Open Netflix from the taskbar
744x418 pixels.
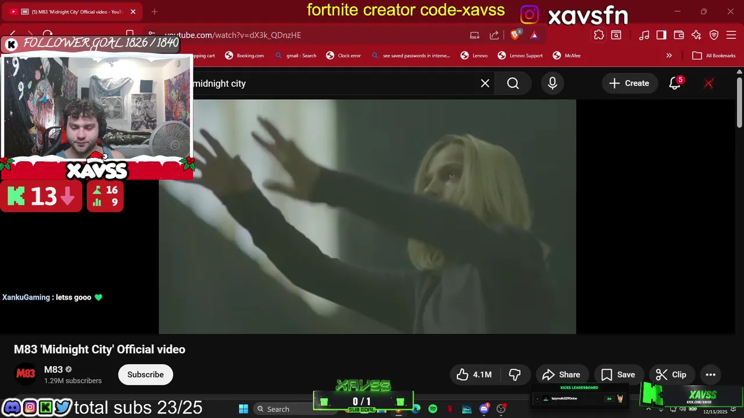(x=450, y=409)
